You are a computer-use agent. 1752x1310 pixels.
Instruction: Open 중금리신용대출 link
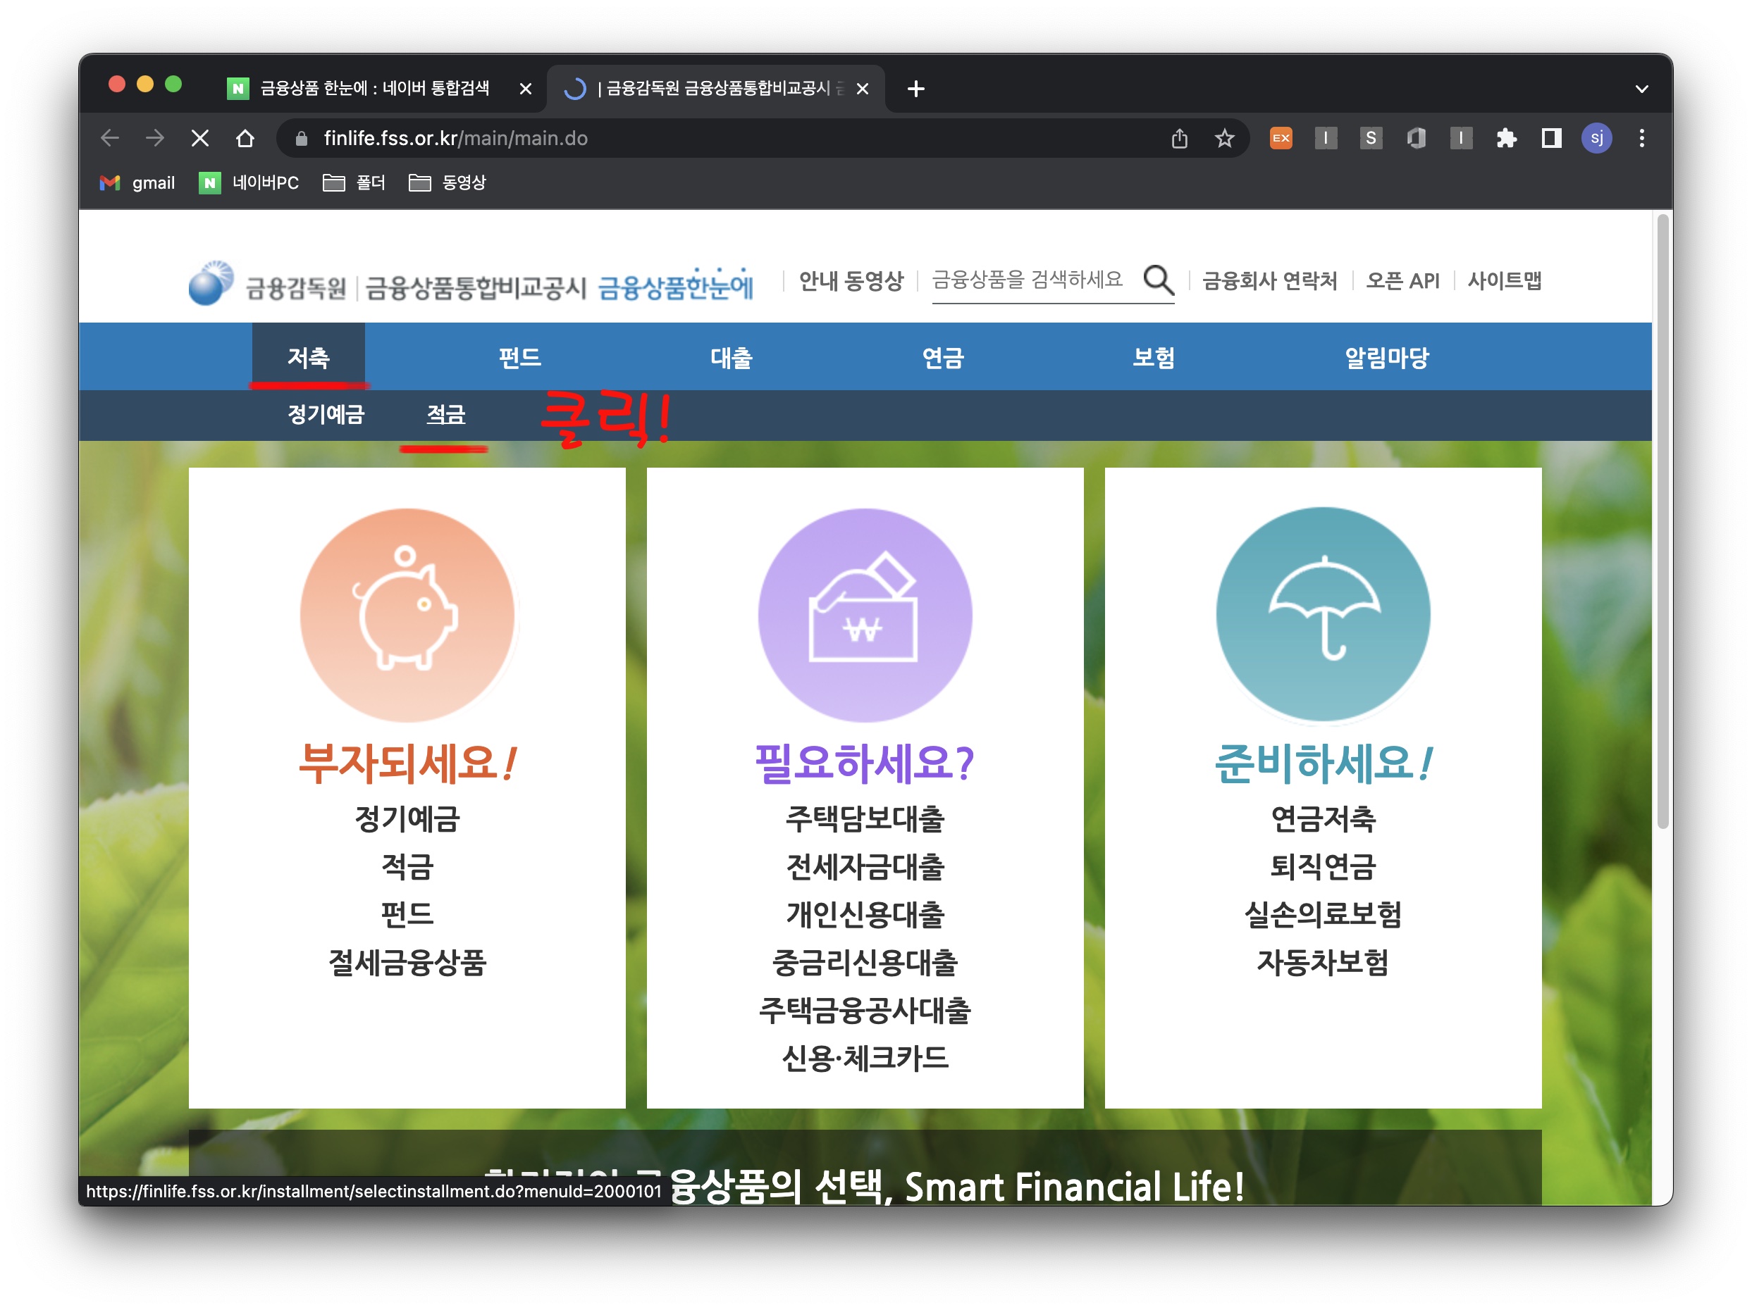[x=865, y=963]
